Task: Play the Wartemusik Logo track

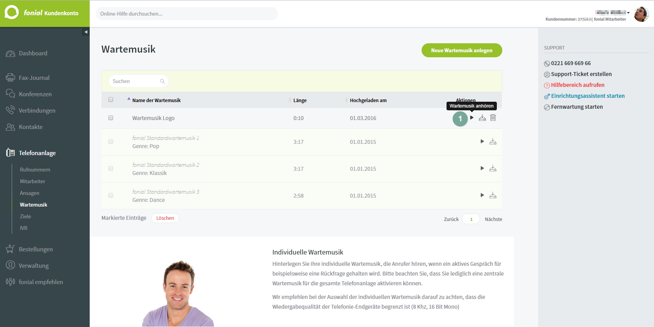Action: [472, 118]
